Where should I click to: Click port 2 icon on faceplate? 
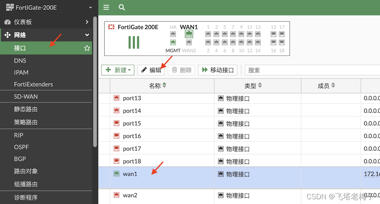pos(208,43)
